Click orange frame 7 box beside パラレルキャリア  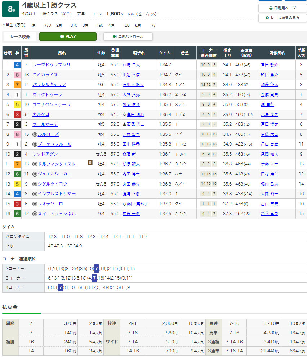(17, 85)
